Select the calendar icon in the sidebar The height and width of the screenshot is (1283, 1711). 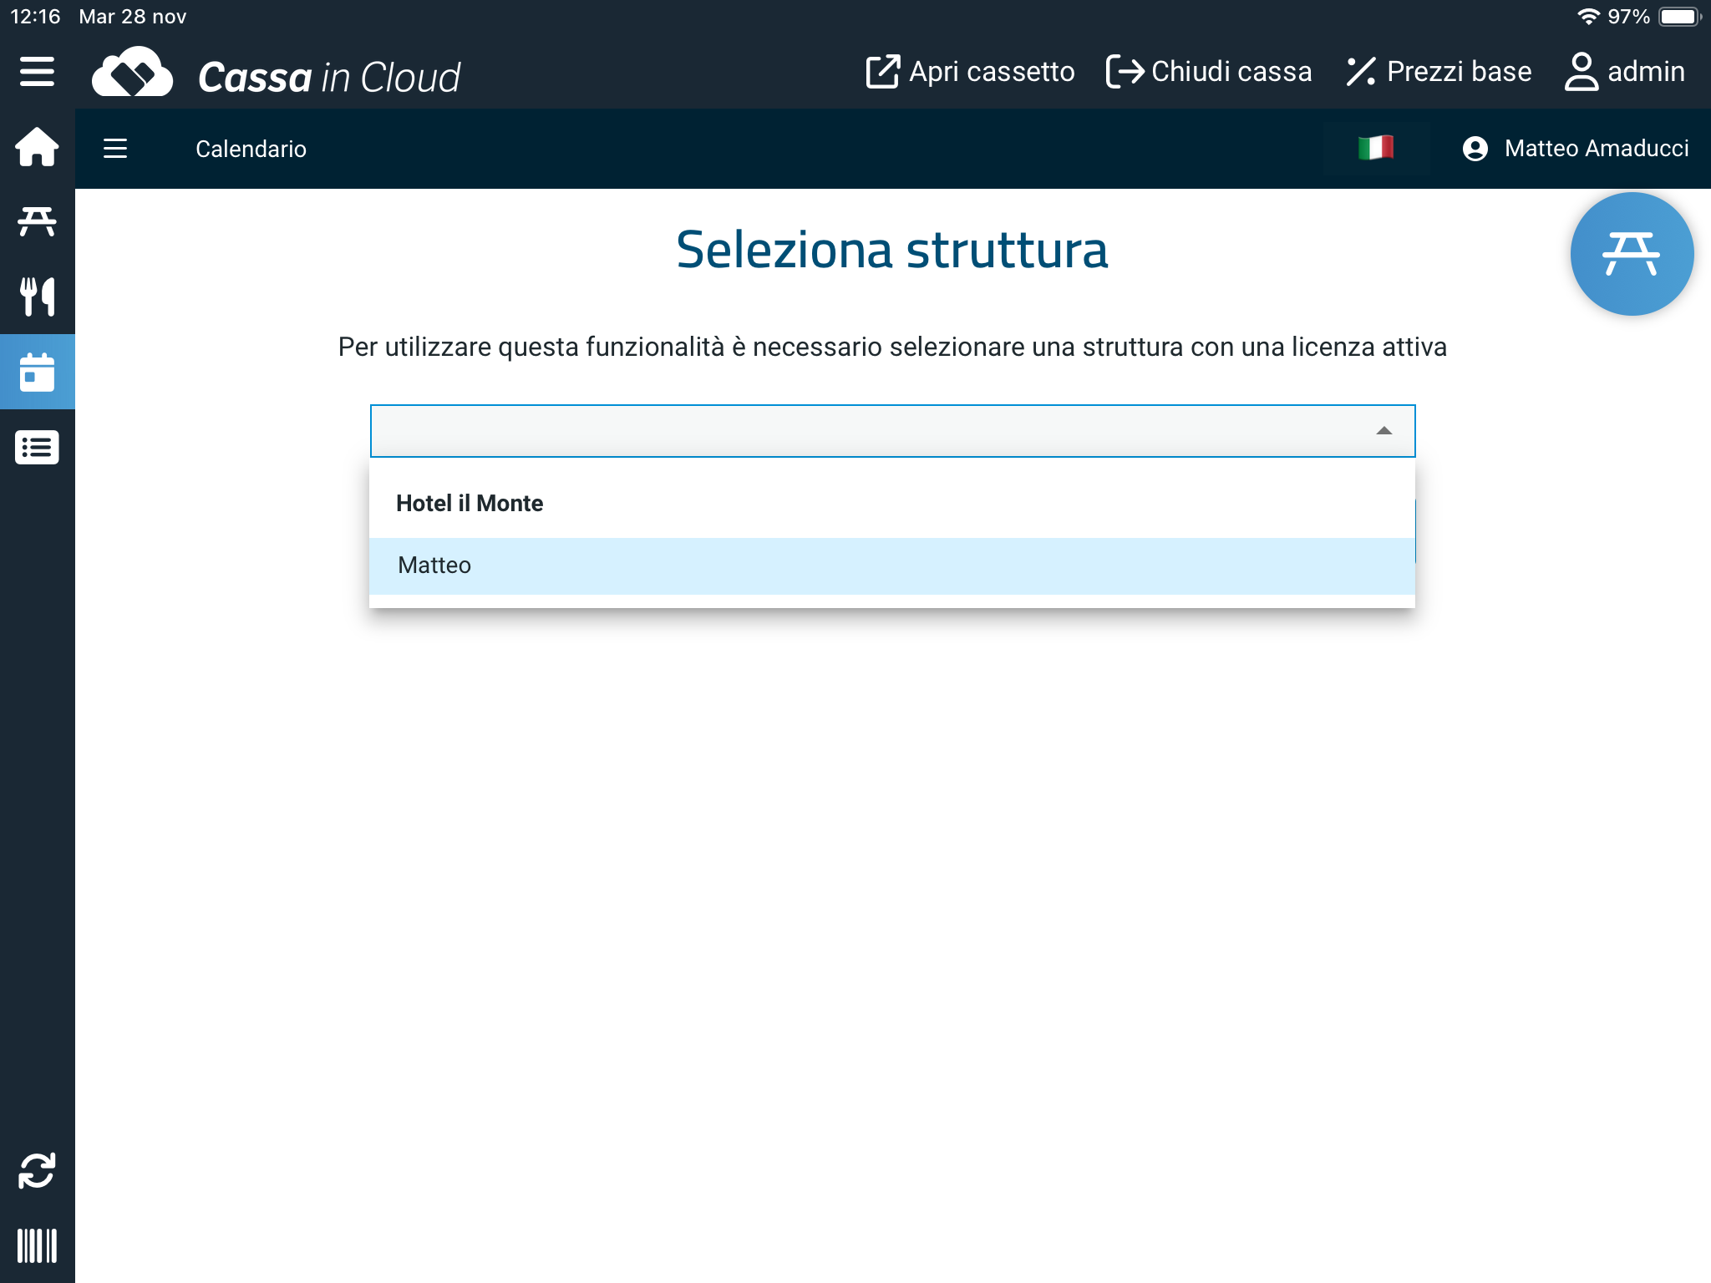pos(37,372)
